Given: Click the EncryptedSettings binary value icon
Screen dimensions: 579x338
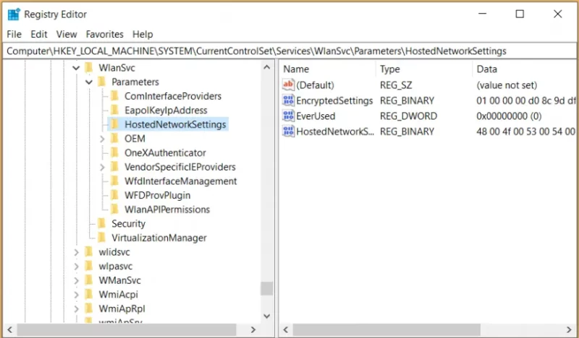Looking at the screenshot, I should point(288,100).
